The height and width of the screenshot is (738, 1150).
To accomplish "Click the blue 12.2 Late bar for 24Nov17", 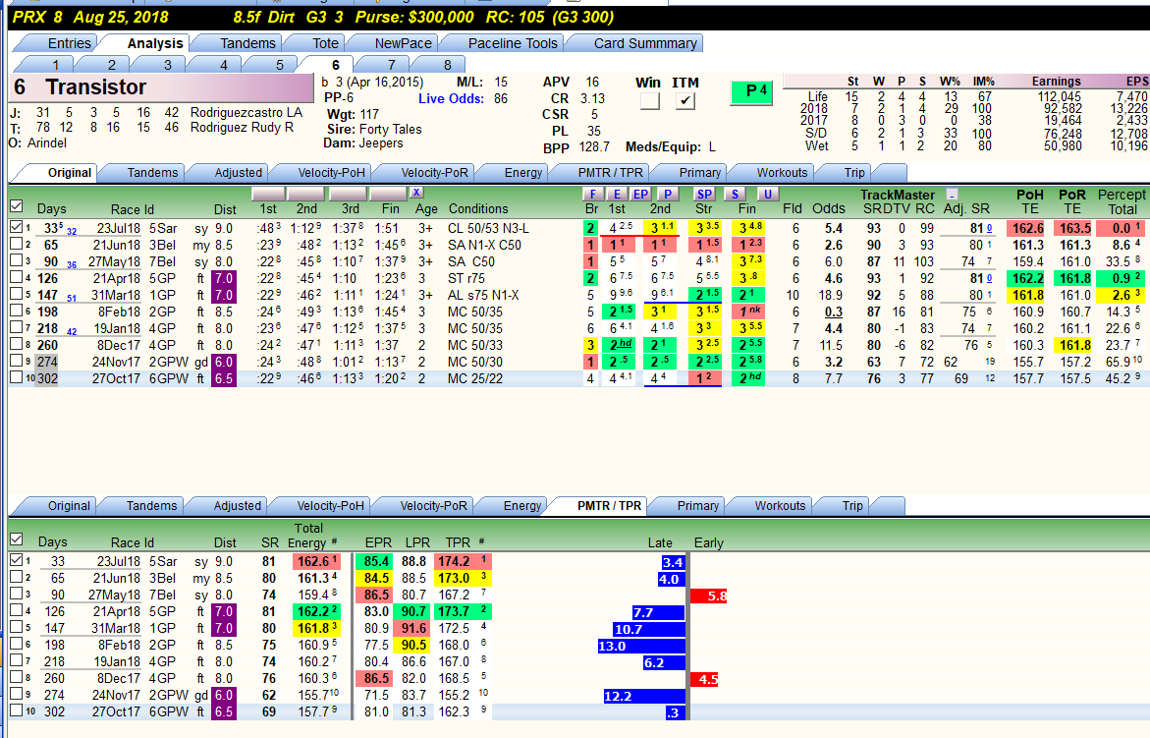I will coord(644,696).
